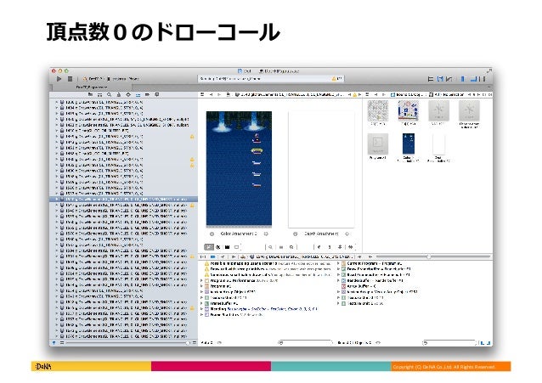Image resolution: width=542 pixels, height=383 pixels.
Task: Open the Search navigator magnifier icon
Action: coord(110,94)
